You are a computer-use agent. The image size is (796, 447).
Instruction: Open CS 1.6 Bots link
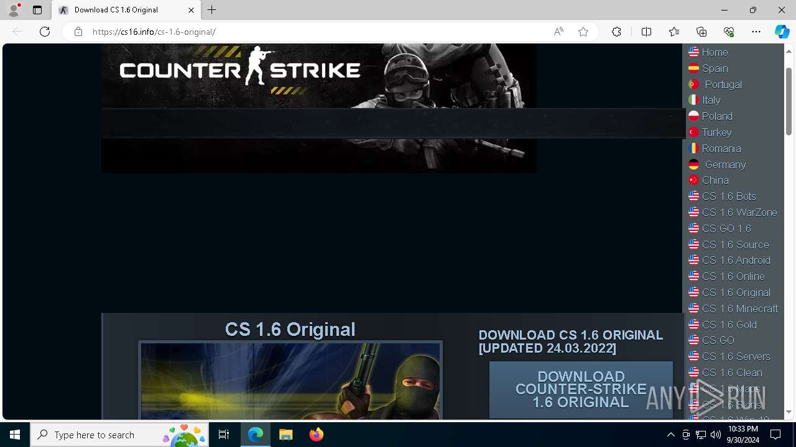729,196
